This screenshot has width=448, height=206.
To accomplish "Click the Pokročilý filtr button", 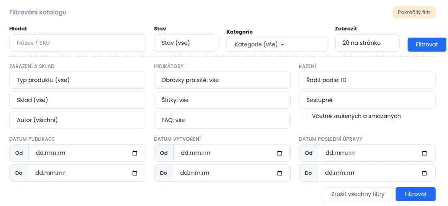I will coord(414,12).
